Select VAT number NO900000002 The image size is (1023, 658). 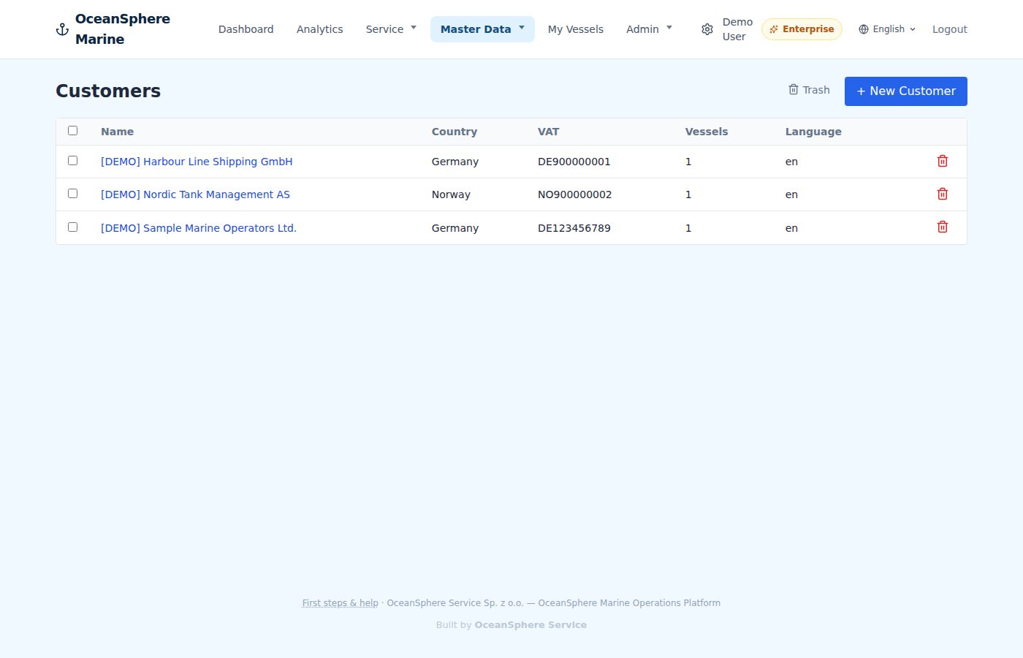(575, 194)
